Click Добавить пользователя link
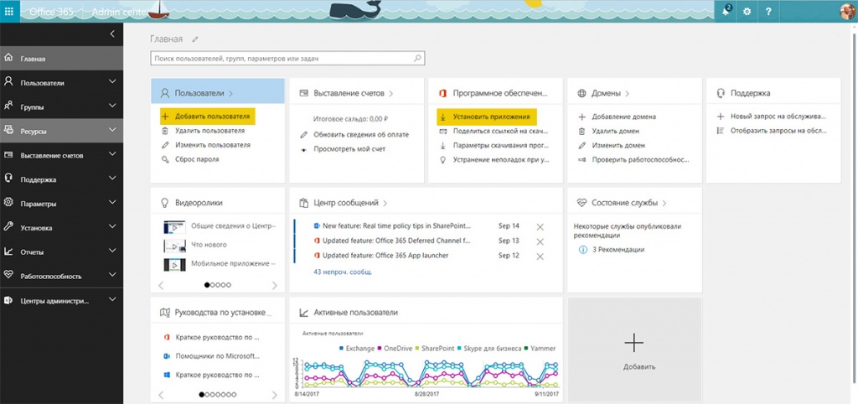This screenshot has height=404, width=858. coord(212,117)
